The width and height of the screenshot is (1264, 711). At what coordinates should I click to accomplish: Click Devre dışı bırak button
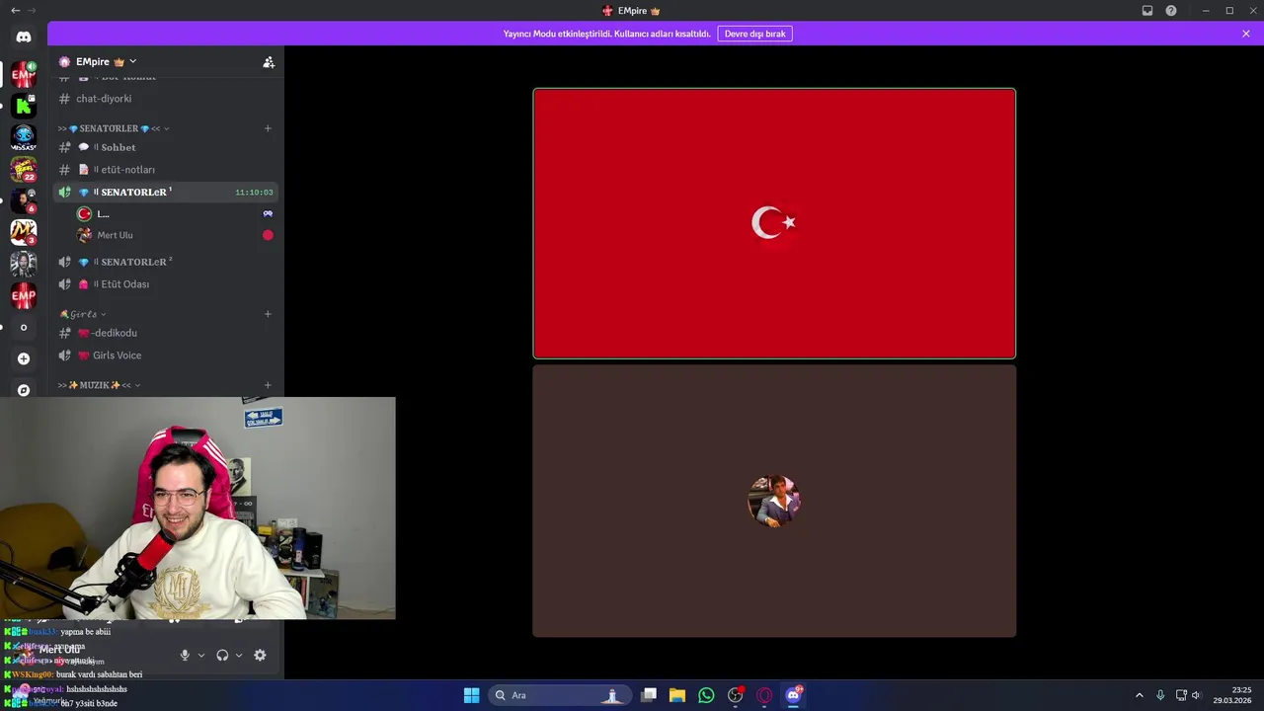coord(755,34)
